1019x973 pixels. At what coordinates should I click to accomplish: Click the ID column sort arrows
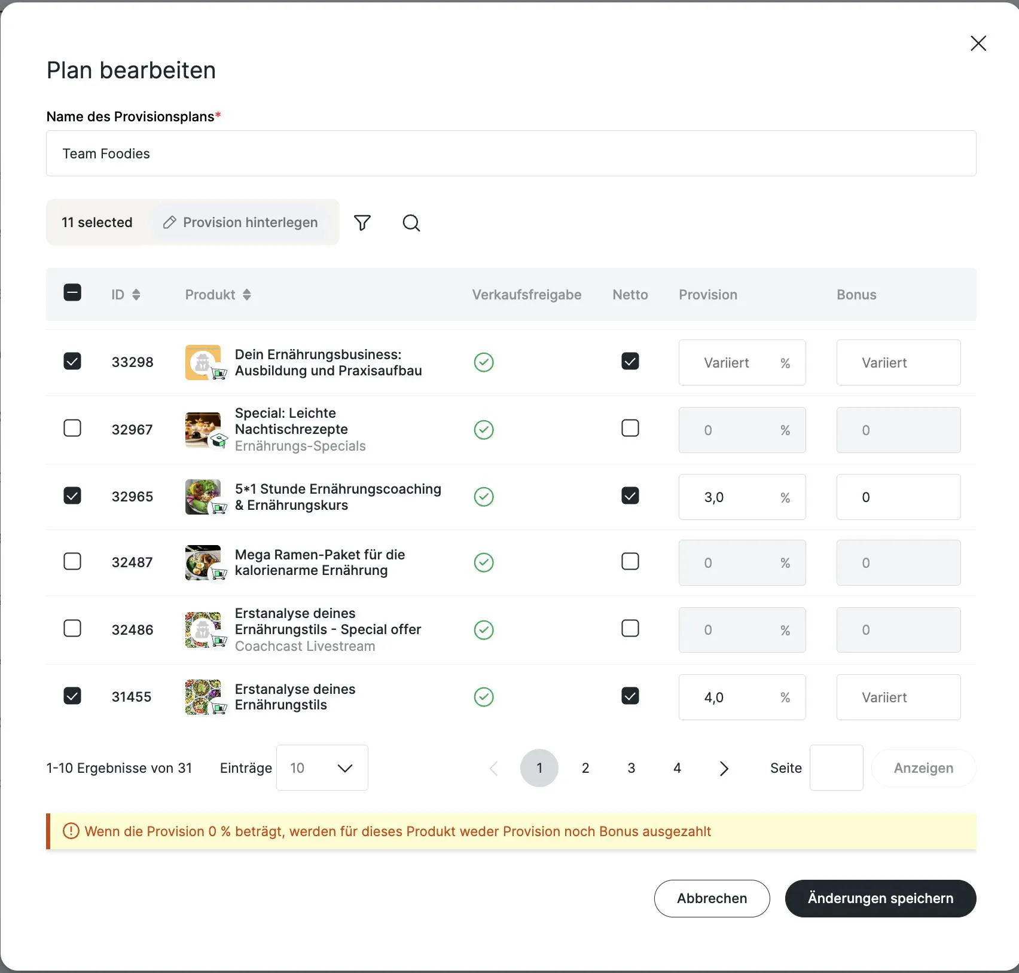pyautogui.click(x=136, y=295)
